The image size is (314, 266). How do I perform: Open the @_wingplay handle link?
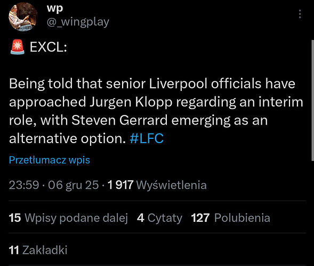(x=78, y=22)
